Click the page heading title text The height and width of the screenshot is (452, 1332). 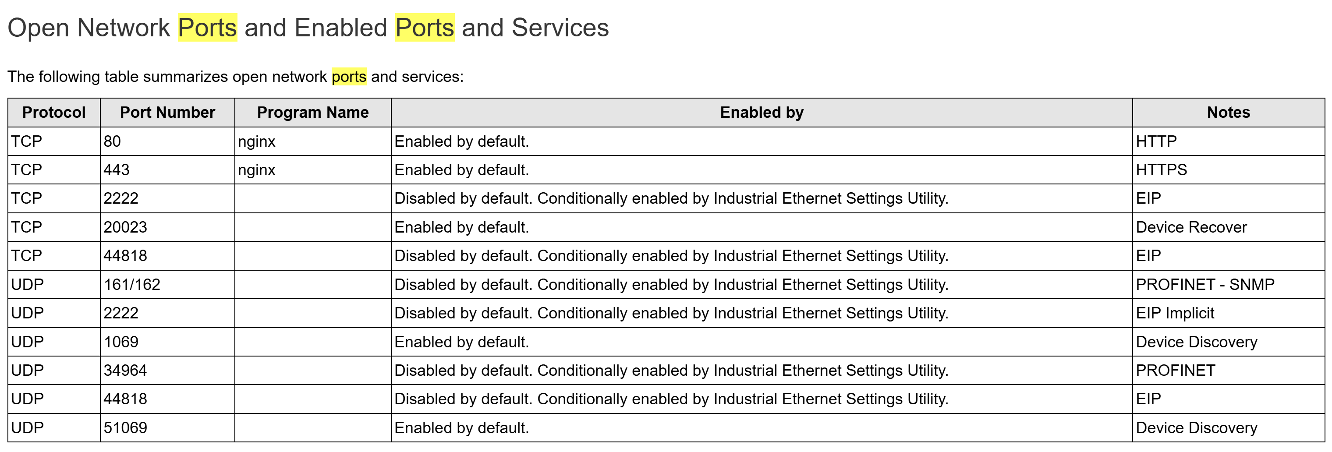click(308, 28)
